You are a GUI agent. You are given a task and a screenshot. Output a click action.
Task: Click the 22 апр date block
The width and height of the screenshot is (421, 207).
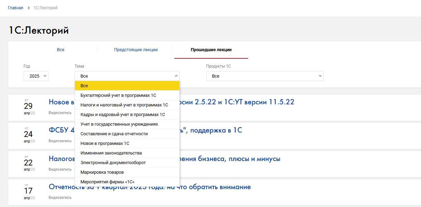[x=29, y=163]
